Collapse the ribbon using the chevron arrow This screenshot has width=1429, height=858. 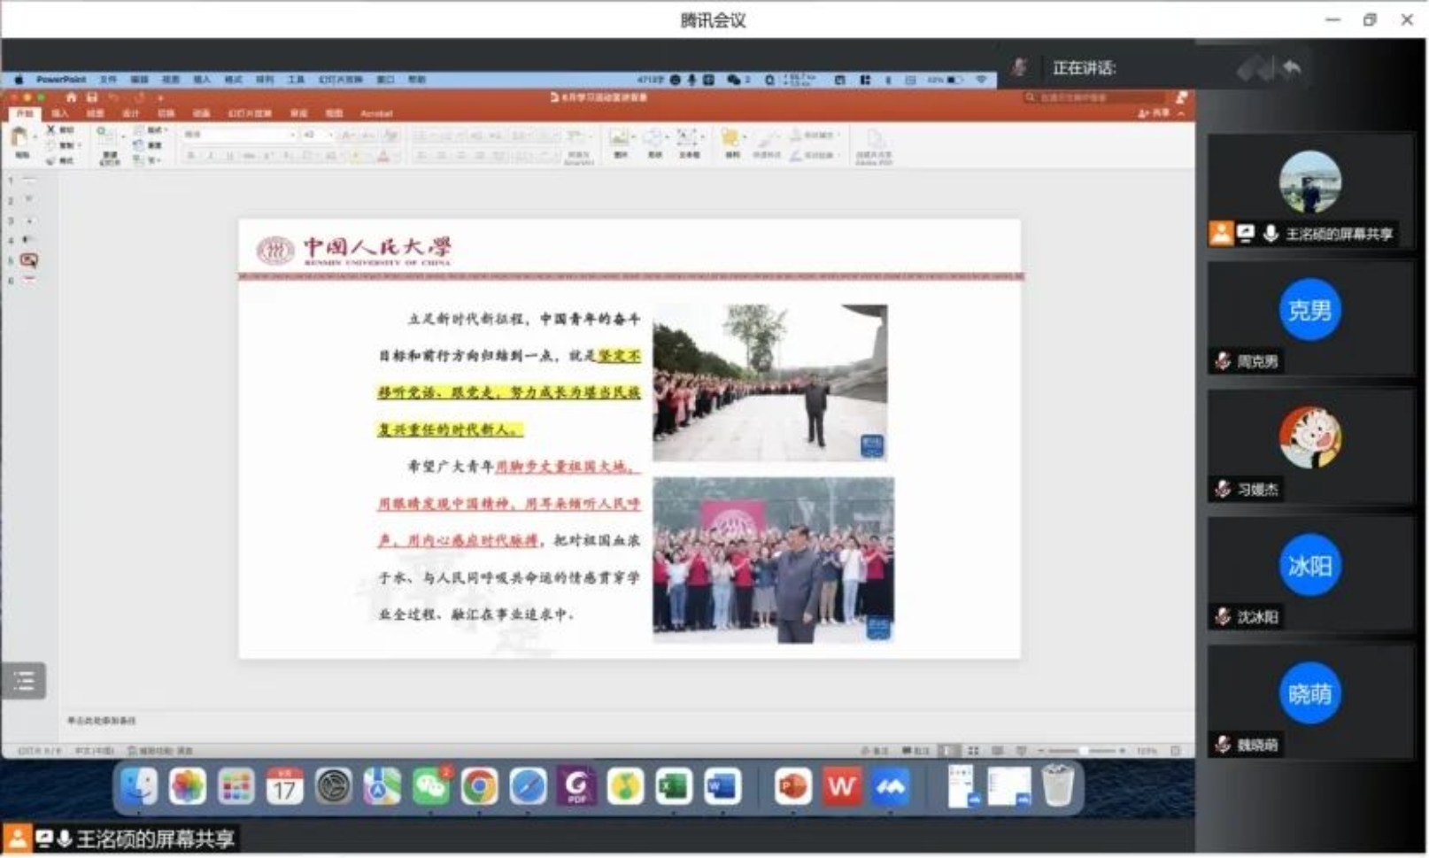[1181, 113]
